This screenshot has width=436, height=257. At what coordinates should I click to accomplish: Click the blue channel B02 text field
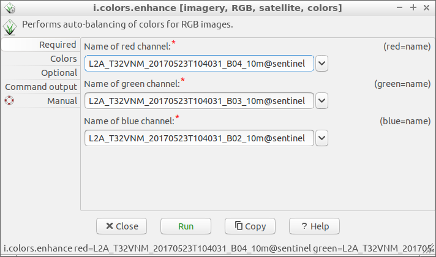coord(200,138)
